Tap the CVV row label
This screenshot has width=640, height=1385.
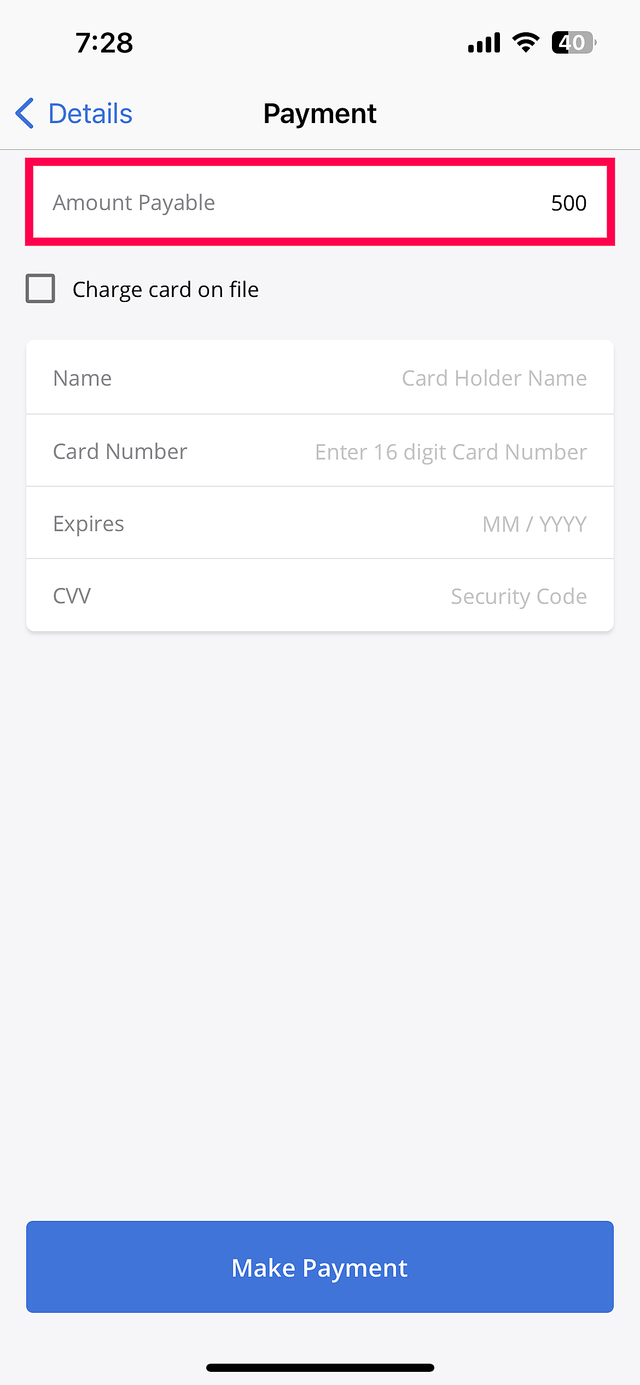click(x=72, y=596)
